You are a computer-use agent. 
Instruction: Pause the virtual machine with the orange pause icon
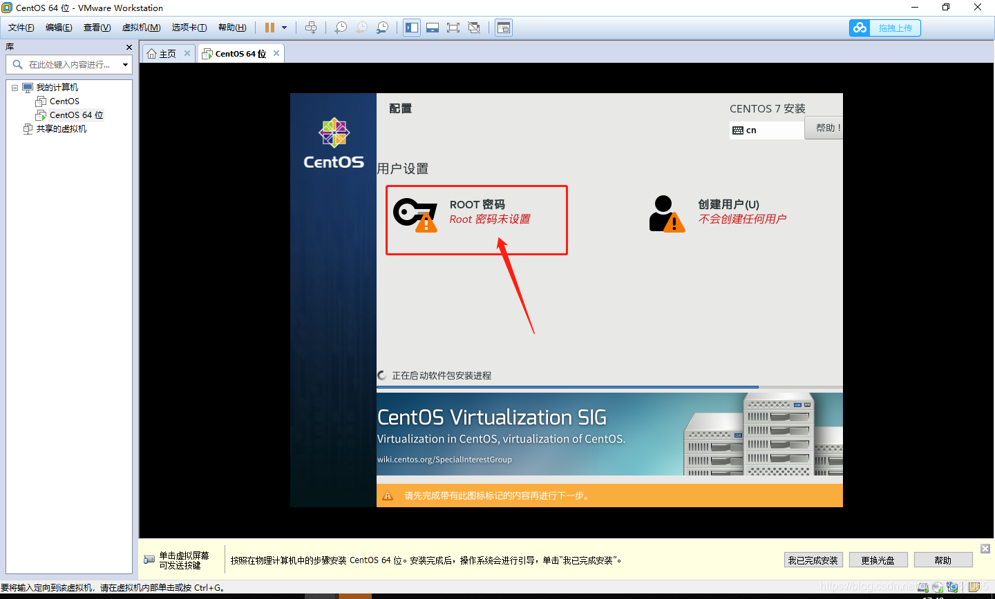click(x=269, y=28)
